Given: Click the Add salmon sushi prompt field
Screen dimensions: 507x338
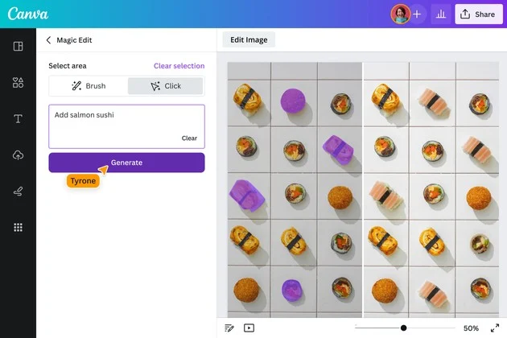Looking at the screenshot, I should click(126, 126).
